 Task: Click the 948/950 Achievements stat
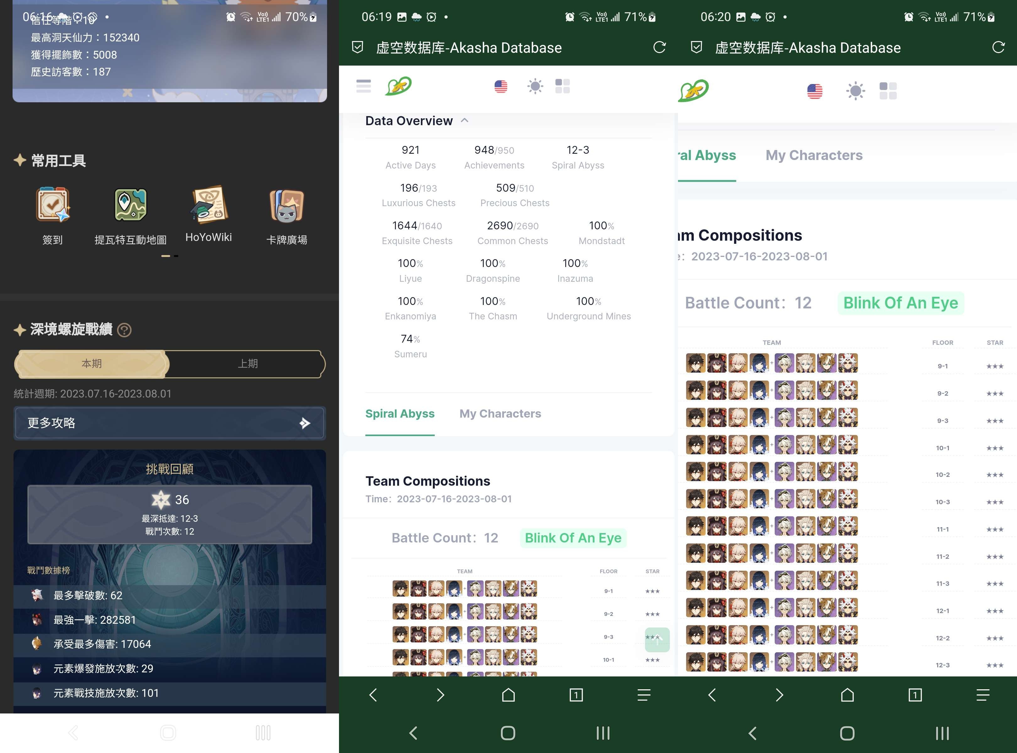(494, 157)
